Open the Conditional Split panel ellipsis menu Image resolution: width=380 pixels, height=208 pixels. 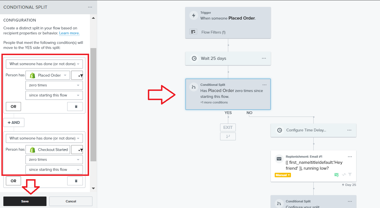click(90, 7)
